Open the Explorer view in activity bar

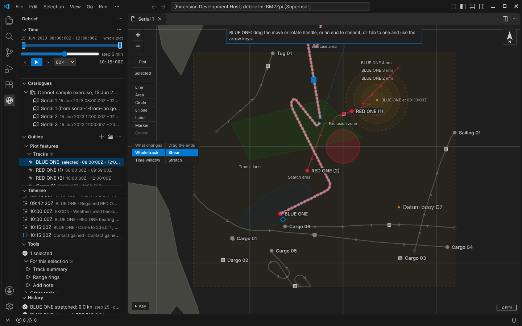9,21
